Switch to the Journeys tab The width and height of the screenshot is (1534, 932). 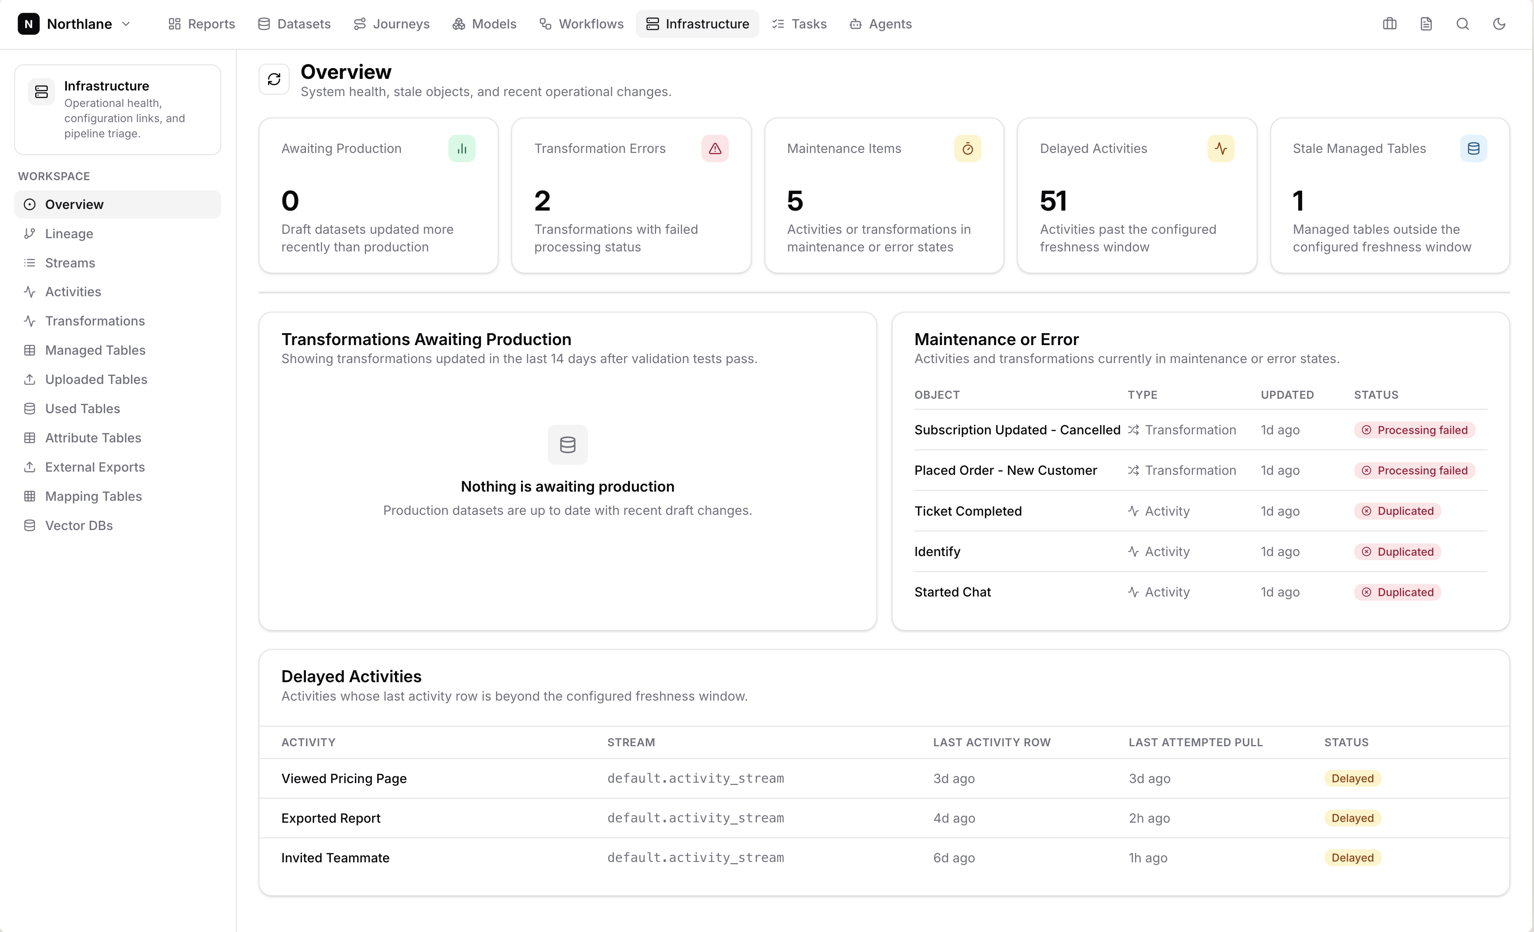(x=392, y=24)
